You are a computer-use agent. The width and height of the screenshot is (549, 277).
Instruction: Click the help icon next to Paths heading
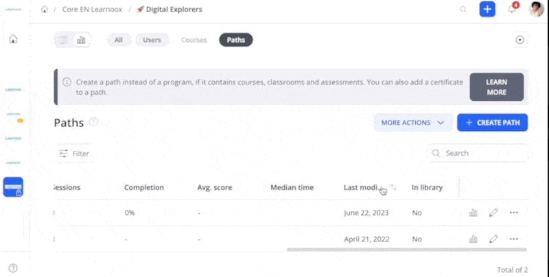tap(93, 122)
